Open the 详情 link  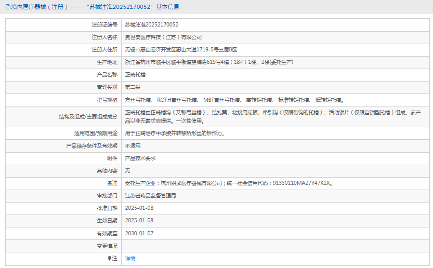[x=130, y=258]
